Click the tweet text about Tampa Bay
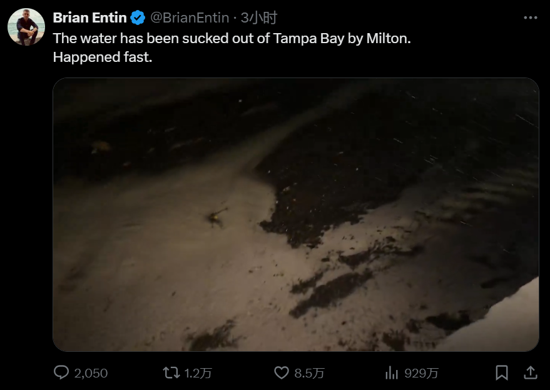 click(232, 38)
